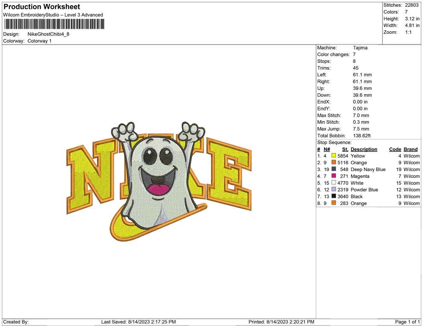
Task: Click the Stops value '8'
Action: click(354, 61)
